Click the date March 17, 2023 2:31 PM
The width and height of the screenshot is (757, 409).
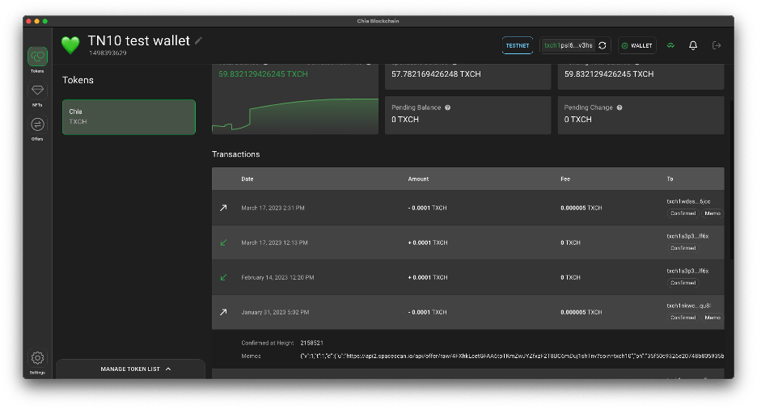coord(273,208)
